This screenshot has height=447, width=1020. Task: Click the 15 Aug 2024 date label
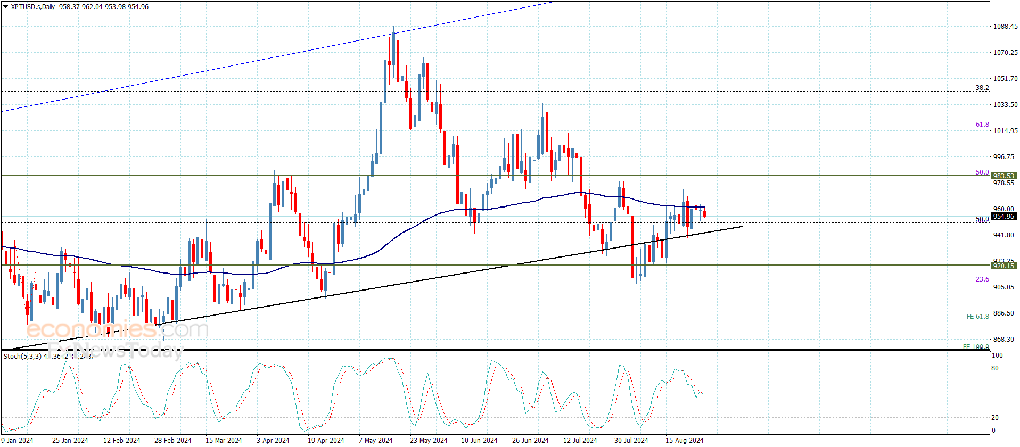(x=684, y=440)
